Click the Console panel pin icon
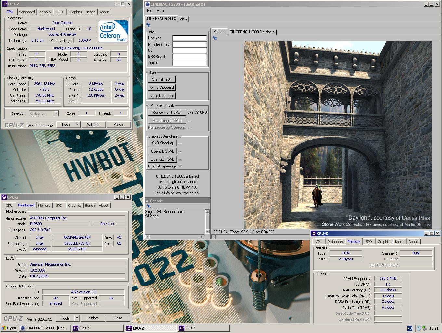The width and height of the screenshot is (442, 333). [148, 206]
